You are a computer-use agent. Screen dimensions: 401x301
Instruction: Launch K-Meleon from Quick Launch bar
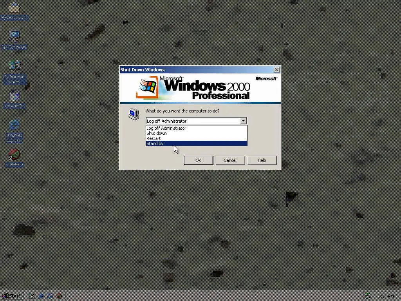tap(59, 296)
